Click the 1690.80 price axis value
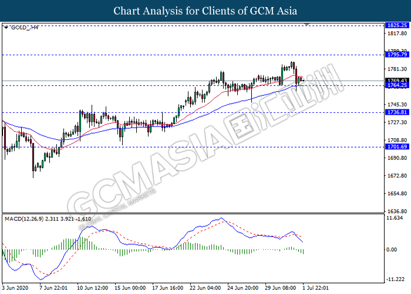The width and height of the screenshot is (411, 294). click(x=397, y=158)
